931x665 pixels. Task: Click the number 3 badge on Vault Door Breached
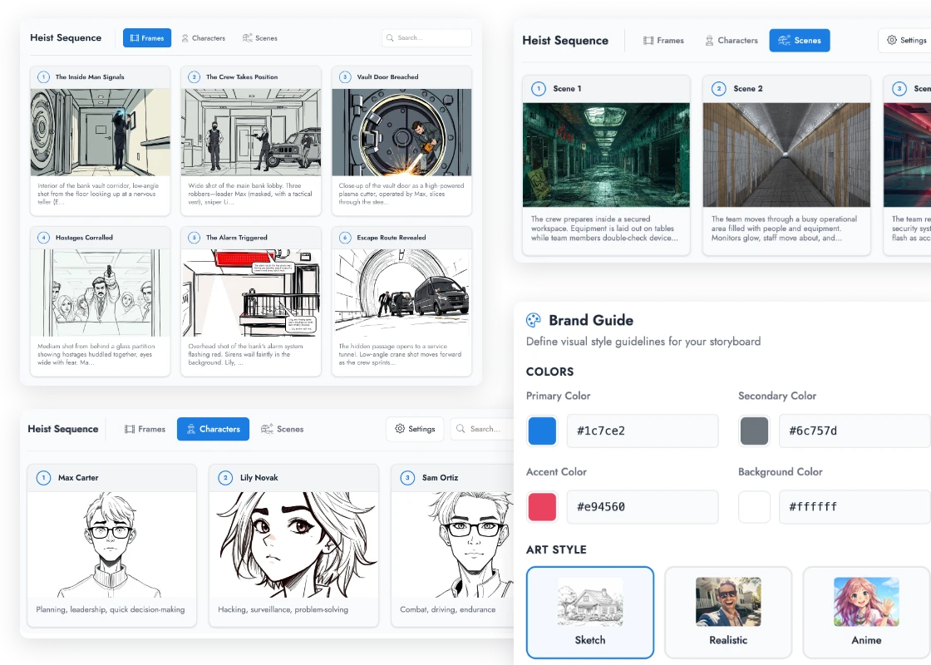tap(345, 77)
